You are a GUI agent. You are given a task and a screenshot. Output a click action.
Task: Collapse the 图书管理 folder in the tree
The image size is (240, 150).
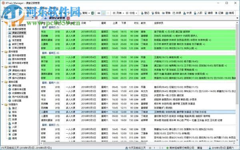(x=2, y=52)
